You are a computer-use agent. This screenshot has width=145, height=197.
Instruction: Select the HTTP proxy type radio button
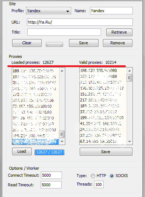click(93, 176)
